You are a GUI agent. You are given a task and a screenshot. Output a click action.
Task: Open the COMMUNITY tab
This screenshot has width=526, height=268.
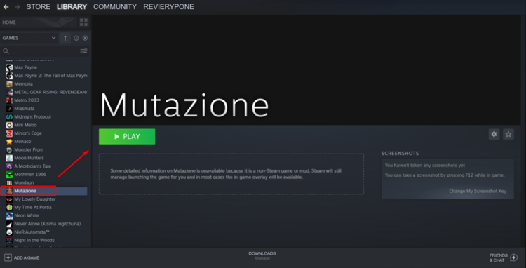click(115, 7)
